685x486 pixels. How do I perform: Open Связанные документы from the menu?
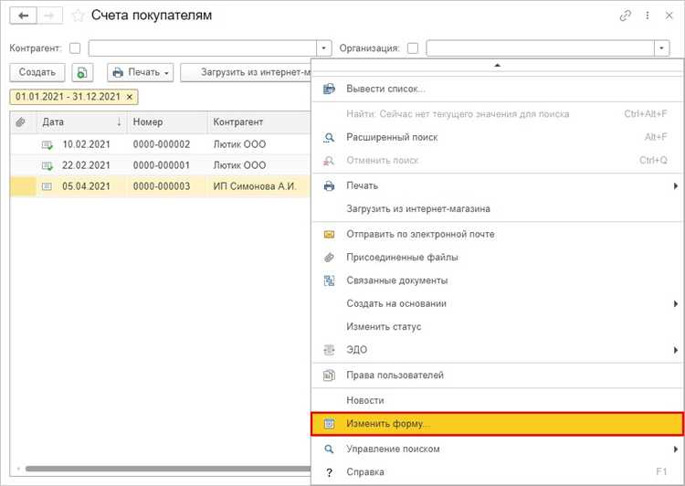498,280
